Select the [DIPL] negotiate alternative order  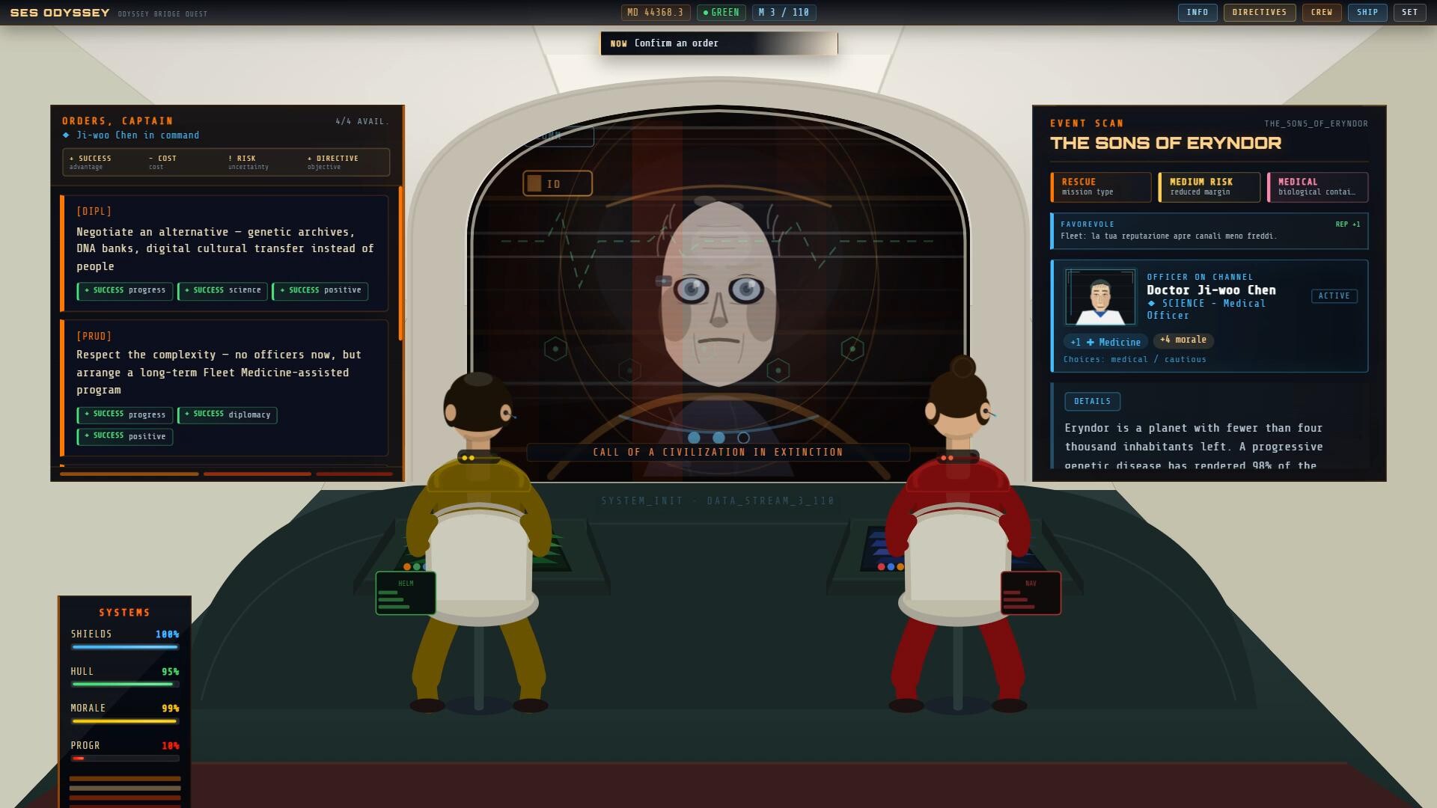click(225, 253)
